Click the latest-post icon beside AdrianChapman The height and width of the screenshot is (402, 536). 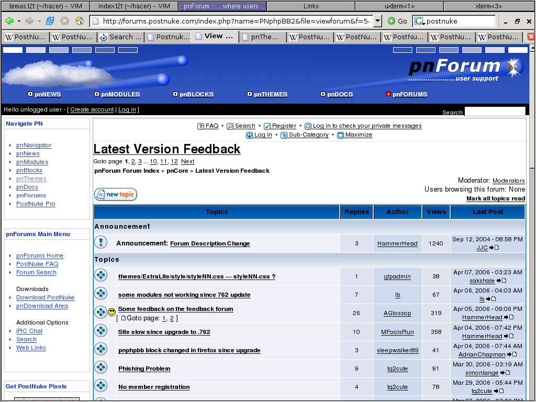512,354
